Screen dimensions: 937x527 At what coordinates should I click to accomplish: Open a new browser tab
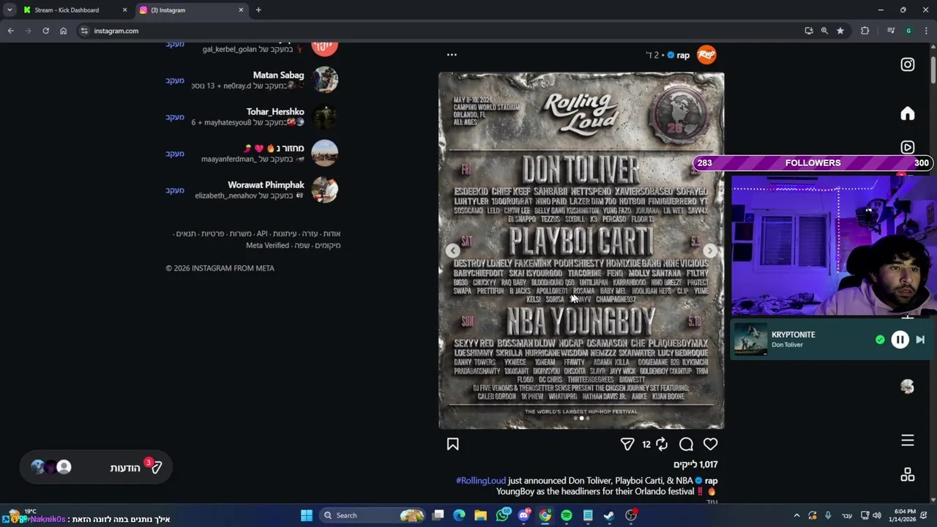tap(258, 10)
